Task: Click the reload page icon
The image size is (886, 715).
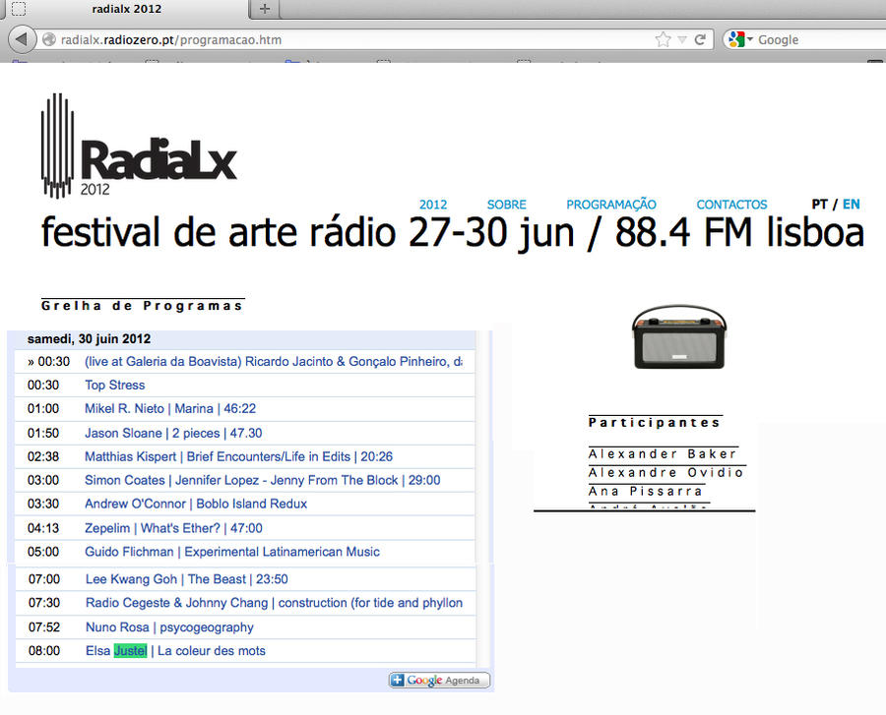Action: pos(701,39)
